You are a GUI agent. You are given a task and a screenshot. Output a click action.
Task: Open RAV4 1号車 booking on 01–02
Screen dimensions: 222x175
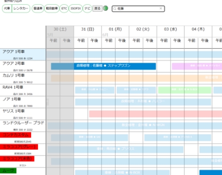[136, 90]
